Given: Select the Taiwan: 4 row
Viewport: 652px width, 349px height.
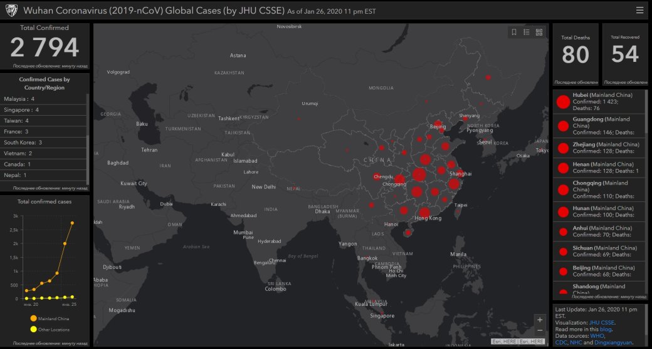Looking at the screenshot, I should pos(43,121).
